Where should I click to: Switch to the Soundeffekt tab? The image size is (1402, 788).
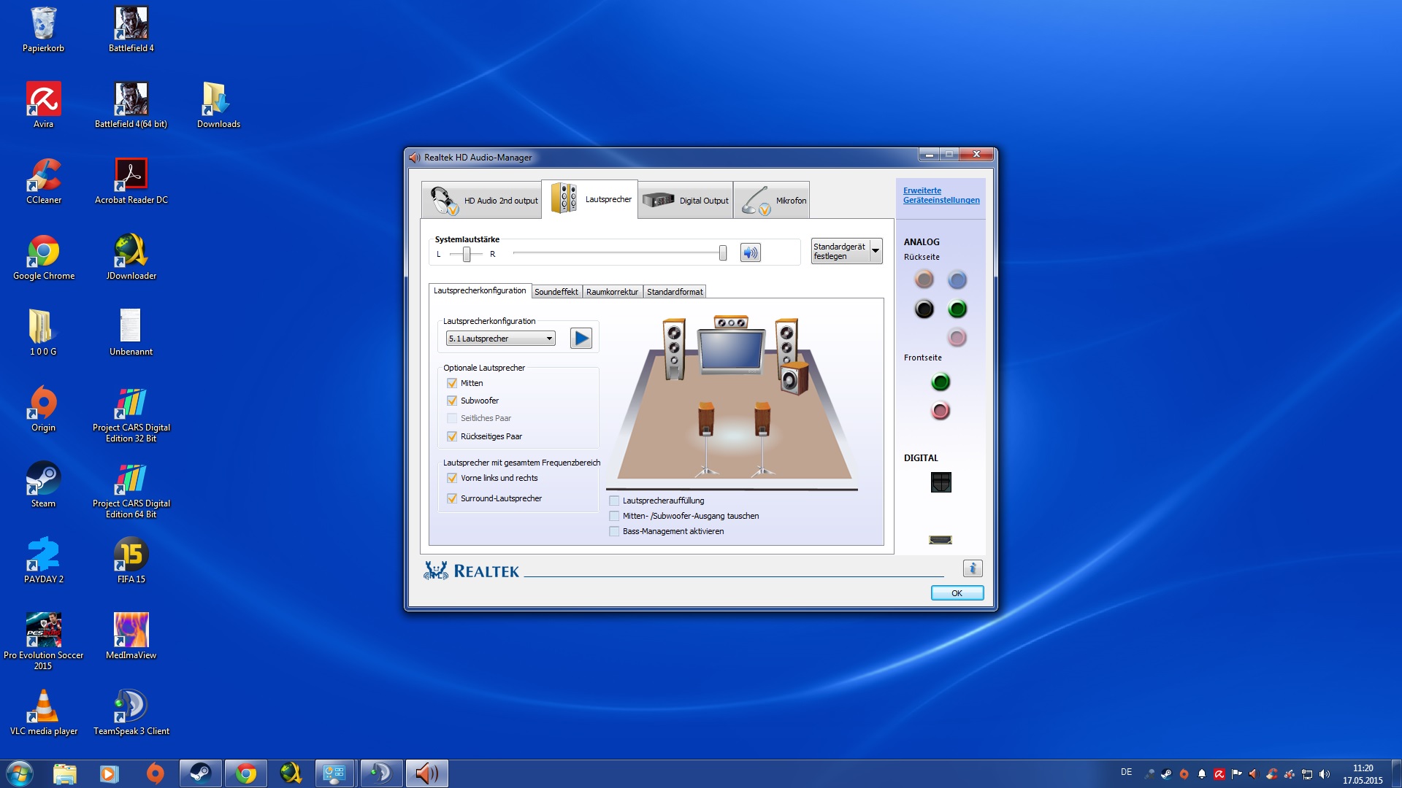pos(556,292)
